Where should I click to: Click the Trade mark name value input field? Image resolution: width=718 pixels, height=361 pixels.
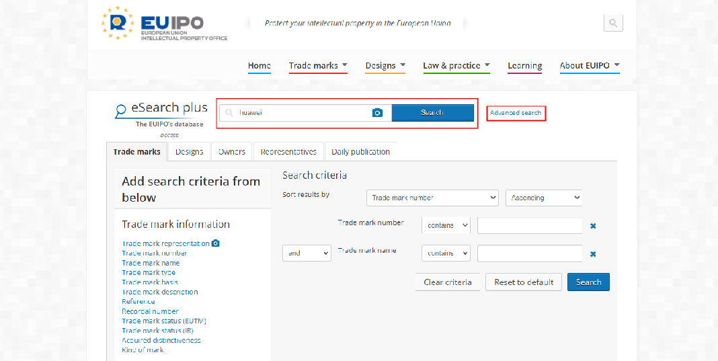coord(529,253)
